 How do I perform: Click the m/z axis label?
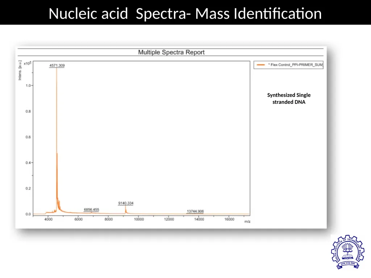[x=247, y=222]
